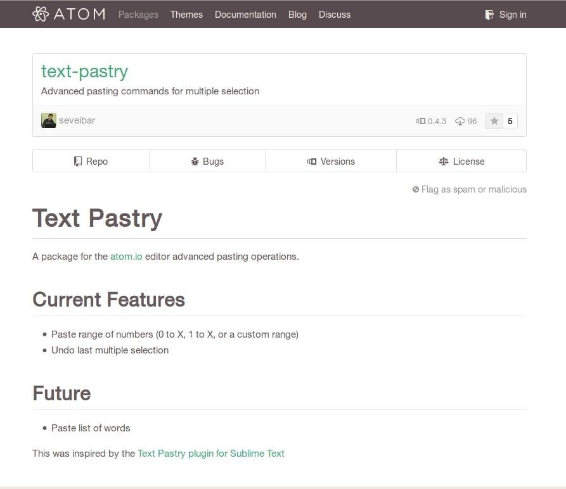This screenshot has width=566, height=489.
Task: Open the seveibar author profile link
Action: 77,120
